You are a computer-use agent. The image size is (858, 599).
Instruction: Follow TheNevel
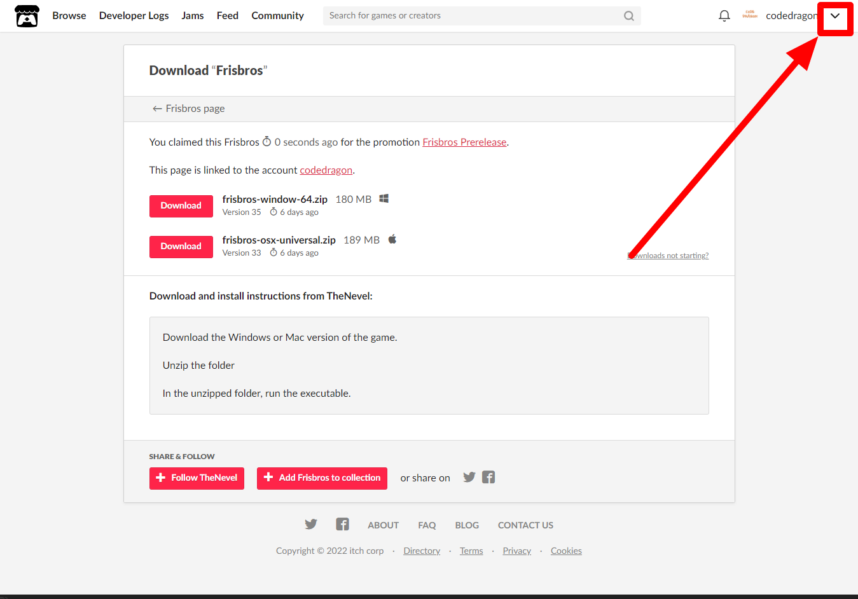[x=197, y=478]
